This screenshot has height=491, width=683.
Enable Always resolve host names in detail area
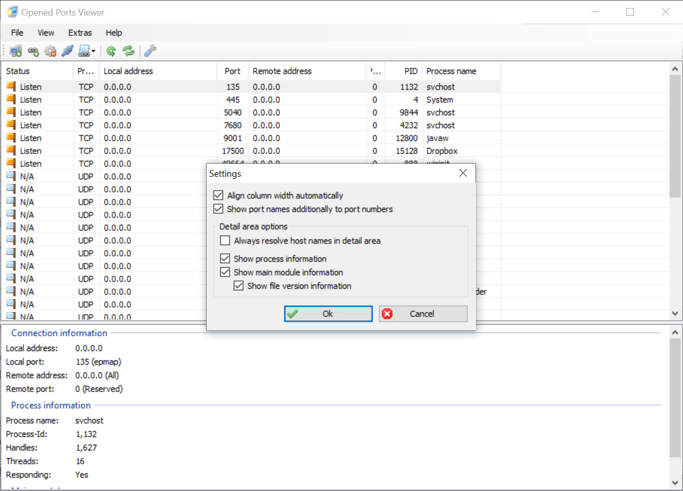coord(225,240)
